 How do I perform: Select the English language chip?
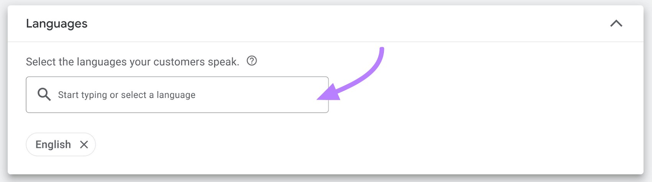click(x=61, y=145)
